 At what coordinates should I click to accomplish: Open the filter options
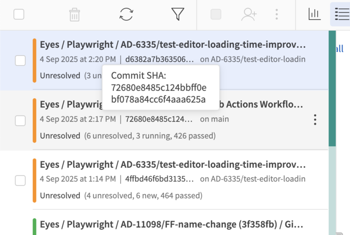[178, 15]
